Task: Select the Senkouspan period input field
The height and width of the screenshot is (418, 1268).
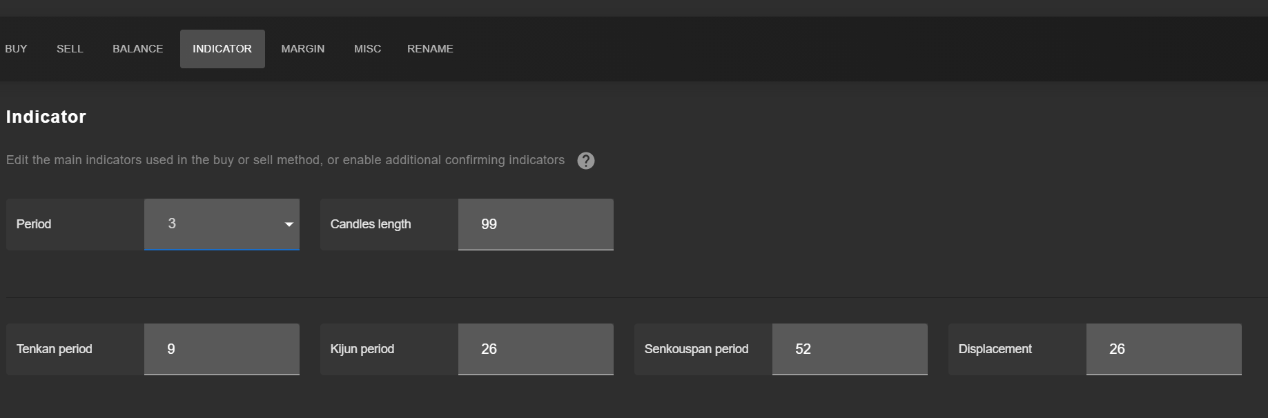Action: coord(850,349)
